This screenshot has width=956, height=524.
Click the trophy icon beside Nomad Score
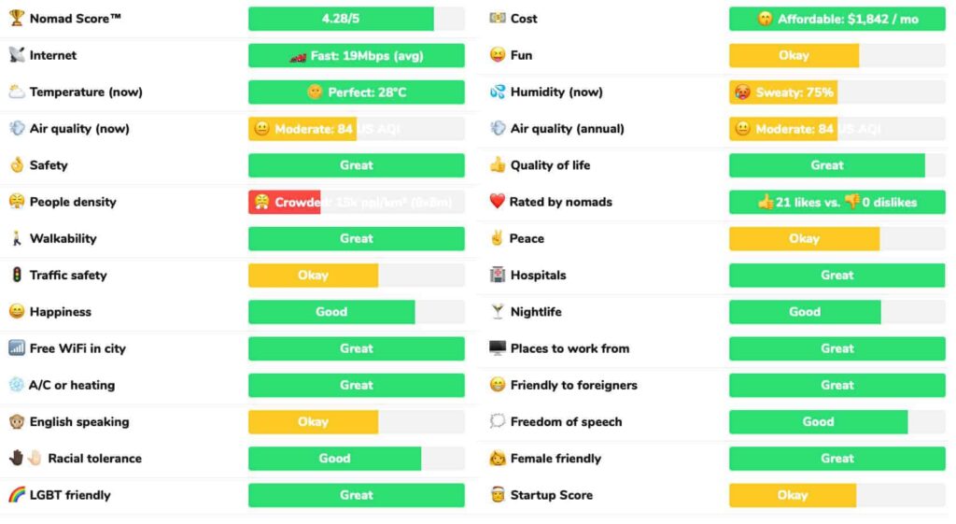17,19
